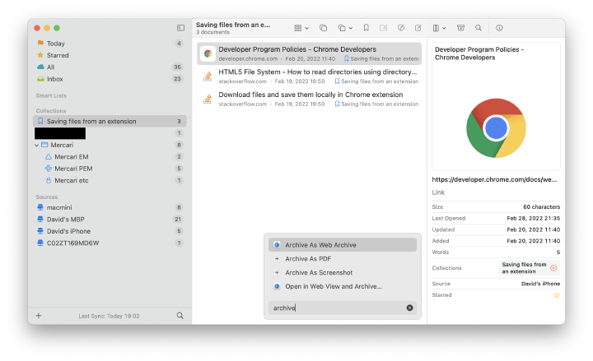Open the developer.chrome.com URL link
The height and width of the screenshot is (361, 593).
click(494, 179)
